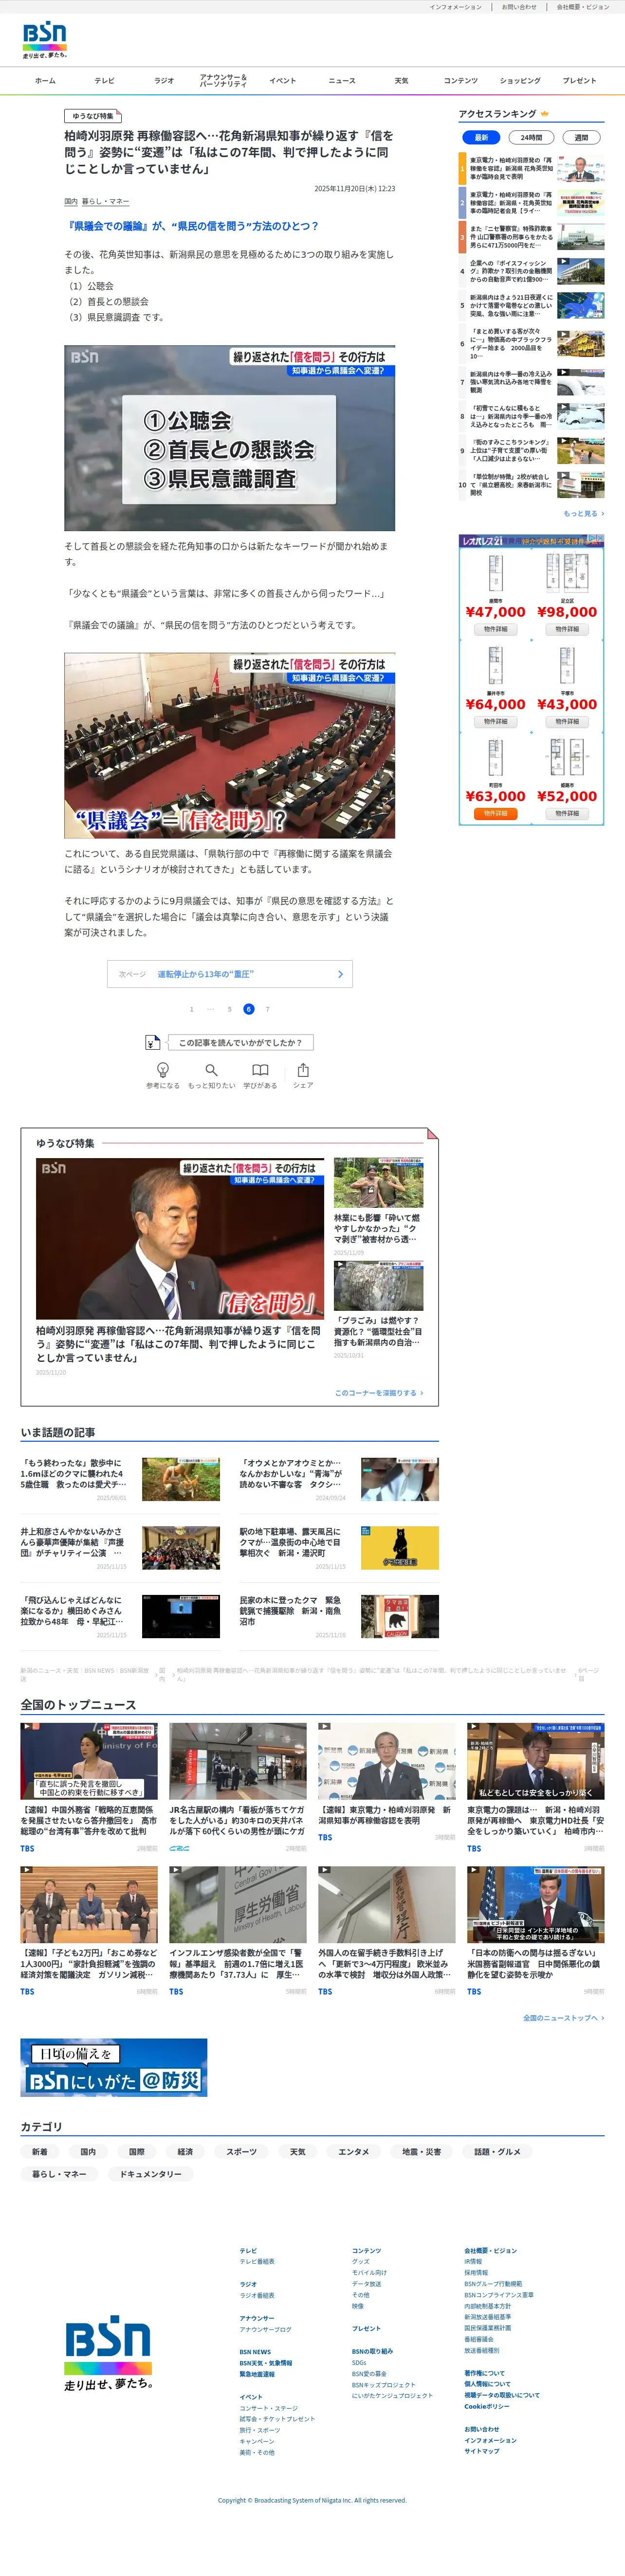Click the お問い合わせ top link

pyautogui.click(x=519, y=7)
